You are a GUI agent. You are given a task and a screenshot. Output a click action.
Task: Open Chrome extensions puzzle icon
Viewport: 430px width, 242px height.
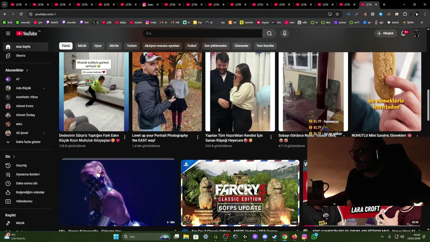coord(405,14)
